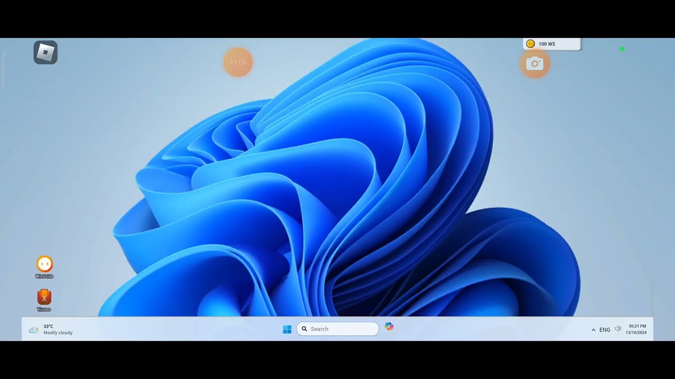Screen dimensions: 675x379
Task: Click the Mostly cloudy weather text
Action: coord(58,333)
